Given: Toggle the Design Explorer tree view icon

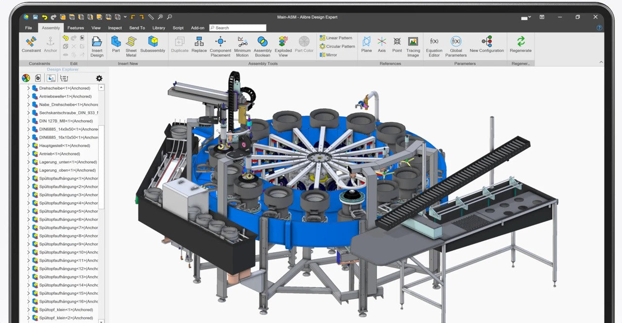Looking at the screenshot, I should (64, 78).
